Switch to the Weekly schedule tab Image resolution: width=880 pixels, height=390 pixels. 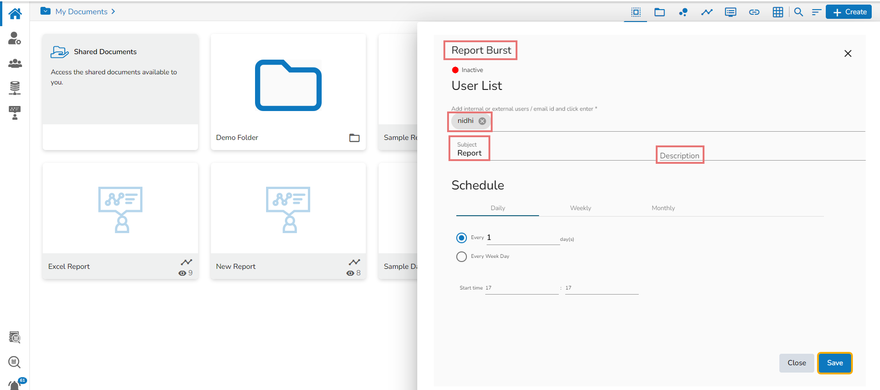pyautogui.click(x=580, y=208)
